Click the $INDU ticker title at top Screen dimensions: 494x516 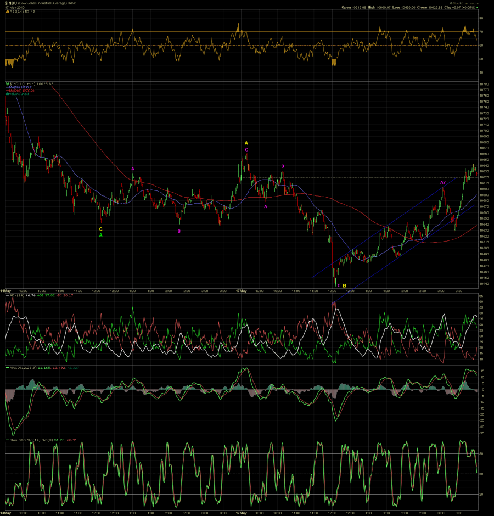11,3
